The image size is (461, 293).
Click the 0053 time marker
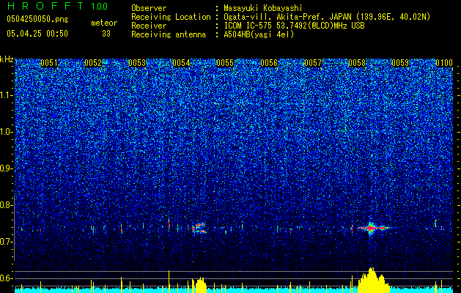point(137,63)
